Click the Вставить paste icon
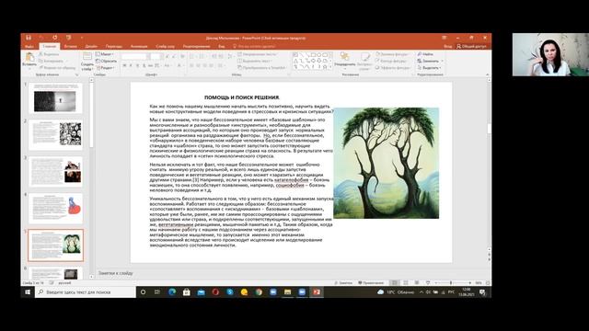This screenshot has width=589, height=331. coord(29,57)
